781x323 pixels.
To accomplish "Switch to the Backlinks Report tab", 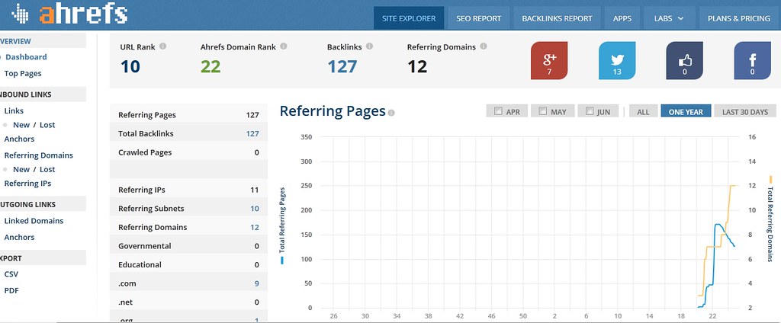I will click(556, 18).
